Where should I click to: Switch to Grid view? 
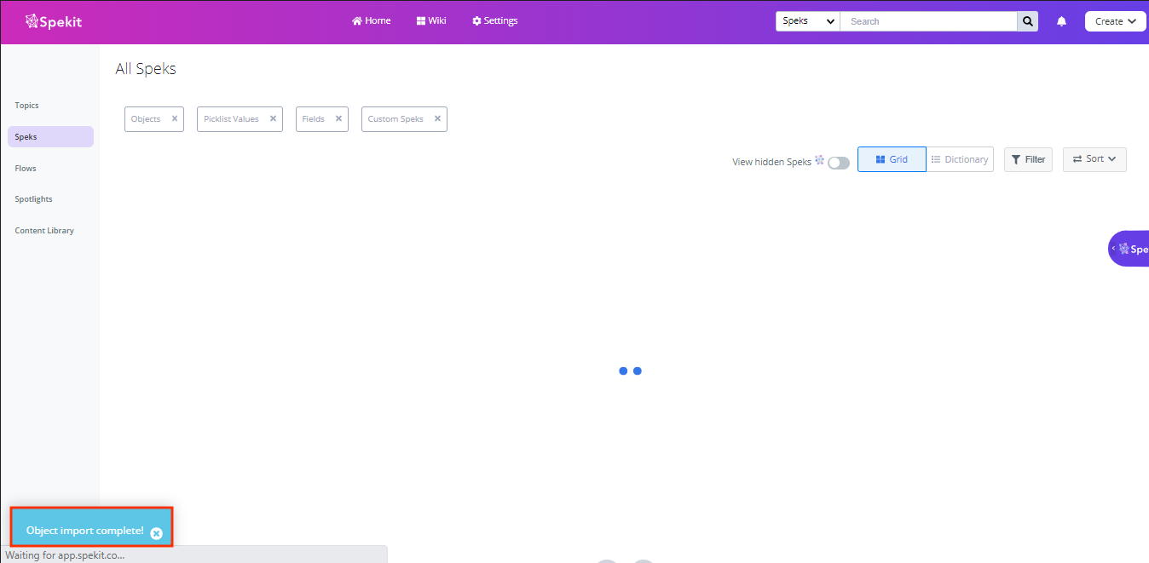click(x=892, y=159)
